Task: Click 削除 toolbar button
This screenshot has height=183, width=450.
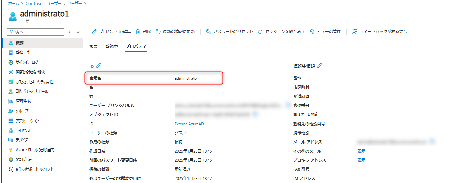Action: click(x=143, y=32)
